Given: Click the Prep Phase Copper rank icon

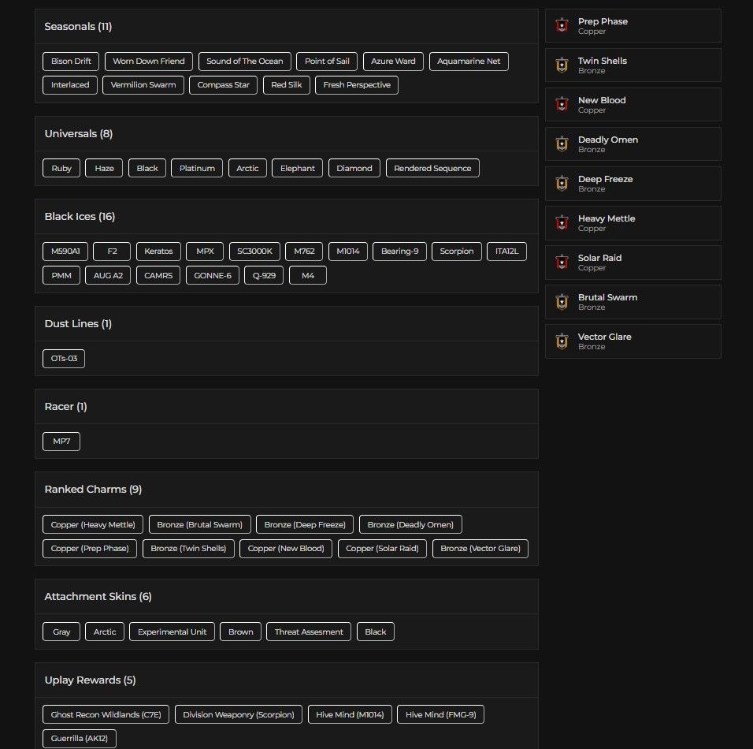Looking at the screenshot, I should coord(562,25).
